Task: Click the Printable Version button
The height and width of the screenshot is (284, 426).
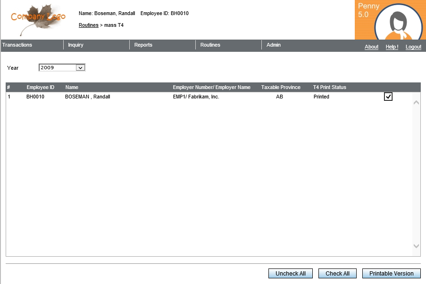Action: pyautogui.click(x=391, y=274)
